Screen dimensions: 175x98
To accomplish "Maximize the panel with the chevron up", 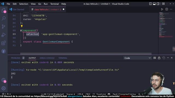I will coord(168,58).
